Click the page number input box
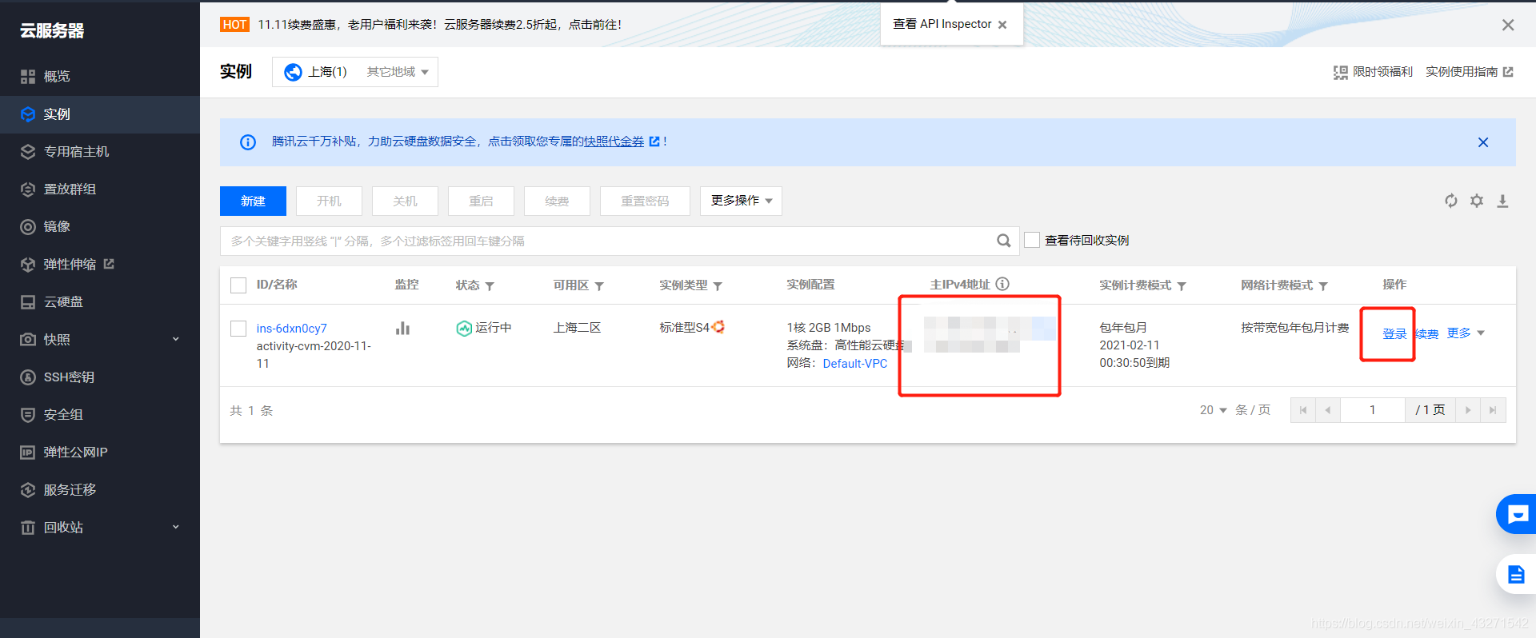 tap(1373, 410)
